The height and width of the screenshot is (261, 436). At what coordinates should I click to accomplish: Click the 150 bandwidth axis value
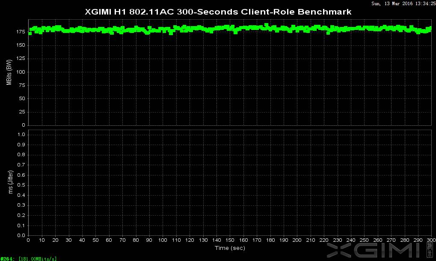click(21, 45)
